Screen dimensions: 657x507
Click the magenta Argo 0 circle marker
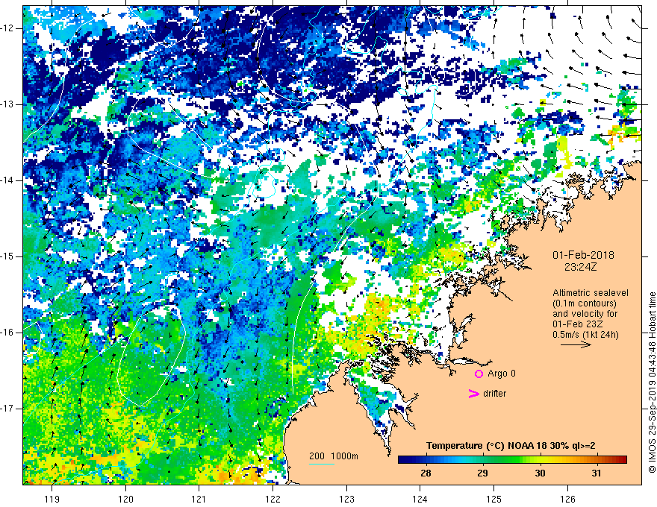tap(479, 374)
